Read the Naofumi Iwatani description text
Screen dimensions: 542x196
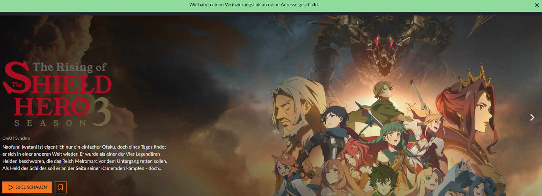coord(85,157)
